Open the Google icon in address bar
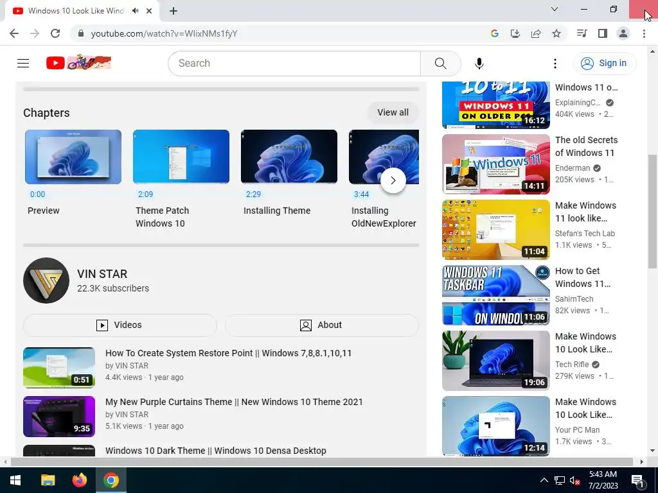This screenshot has width=658, height=493. [x=494, y=33]
